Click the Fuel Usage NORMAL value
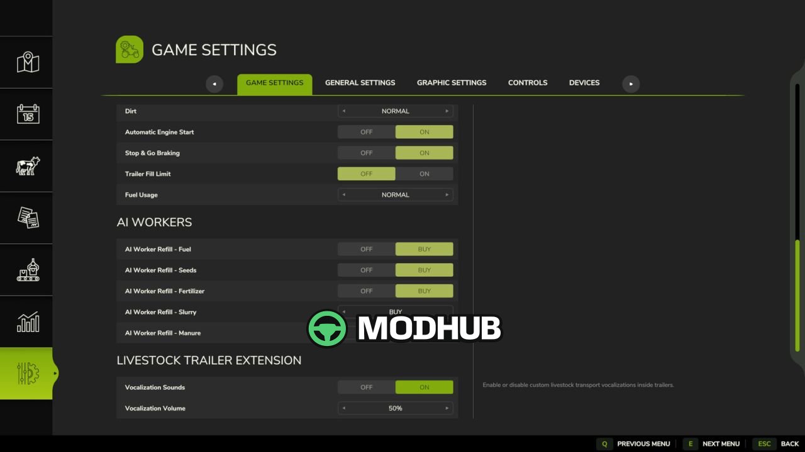 [396, 195]
